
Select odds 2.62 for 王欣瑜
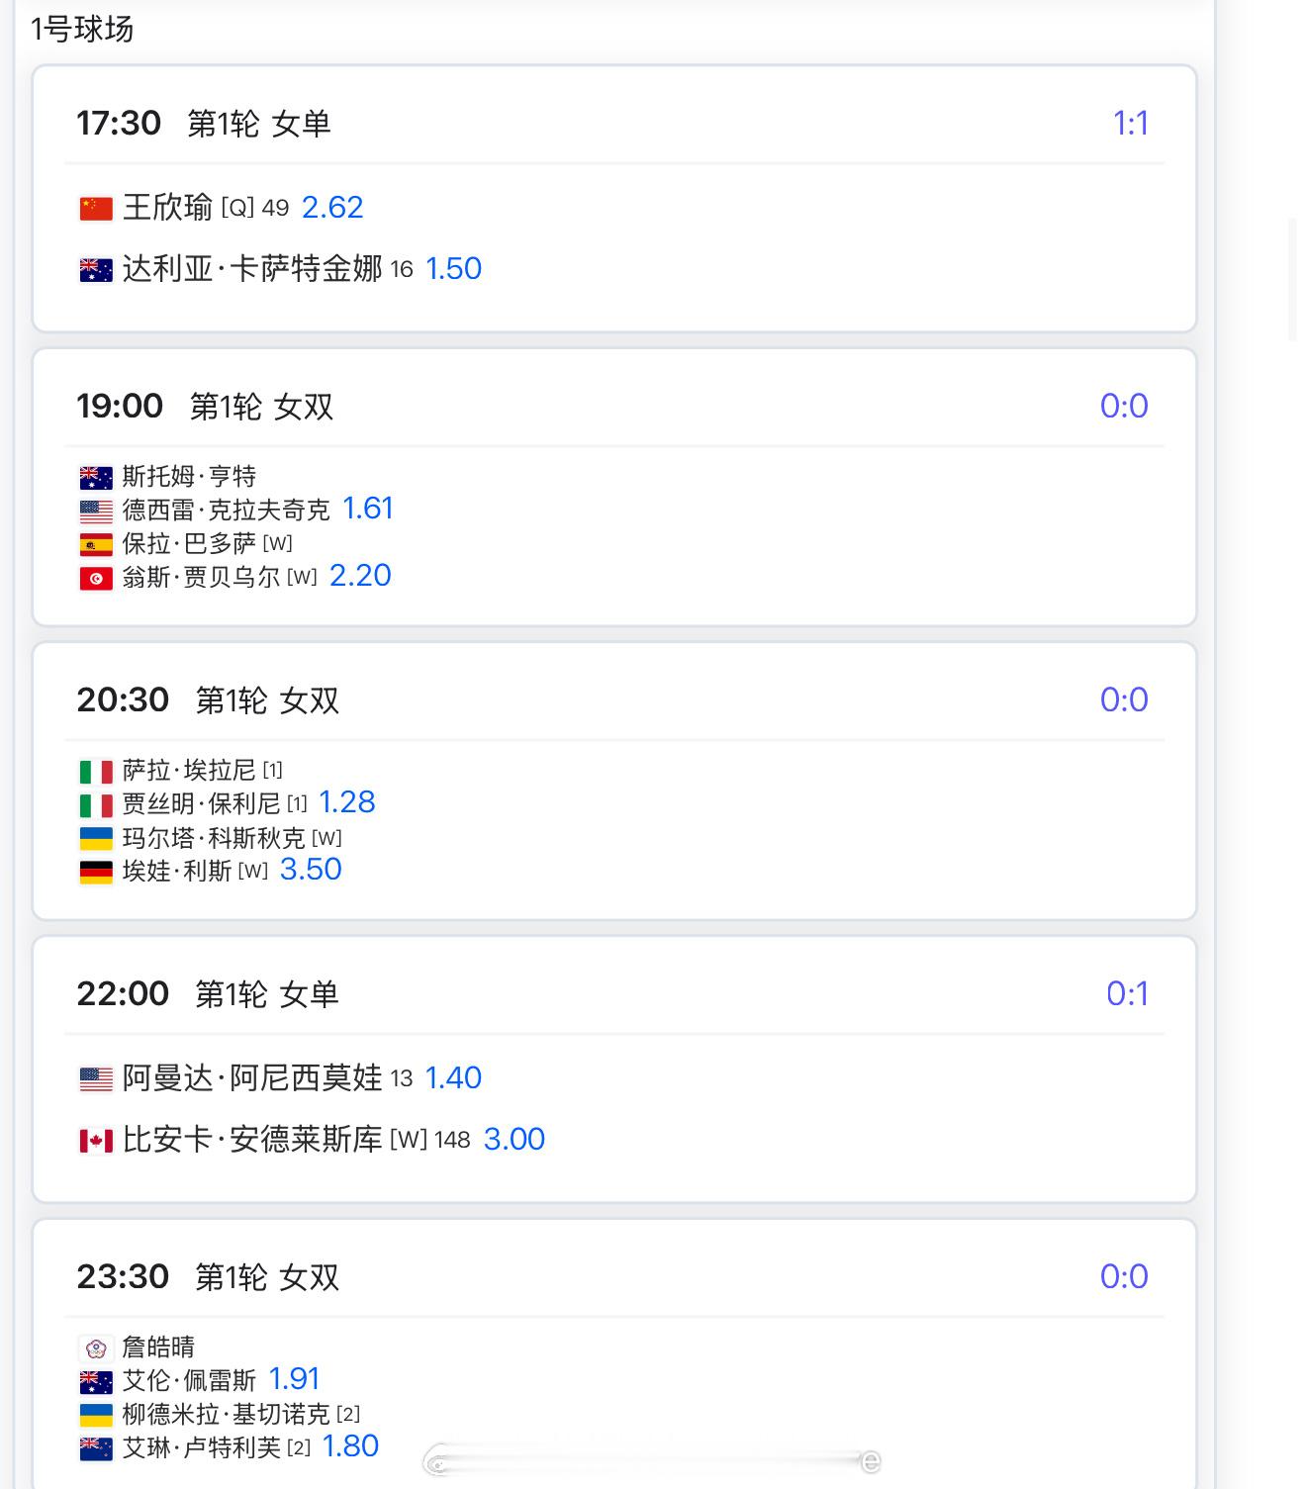(332, 208)
